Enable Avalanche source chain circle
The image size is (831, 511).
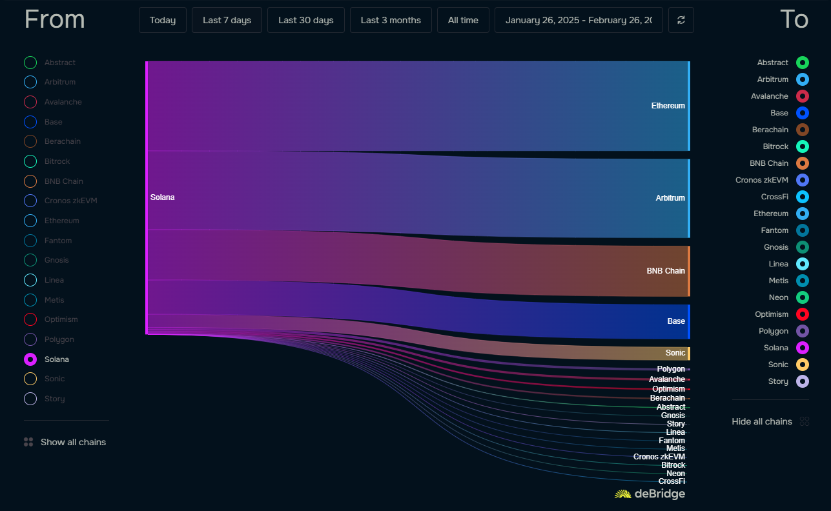(x=30, y=102)
